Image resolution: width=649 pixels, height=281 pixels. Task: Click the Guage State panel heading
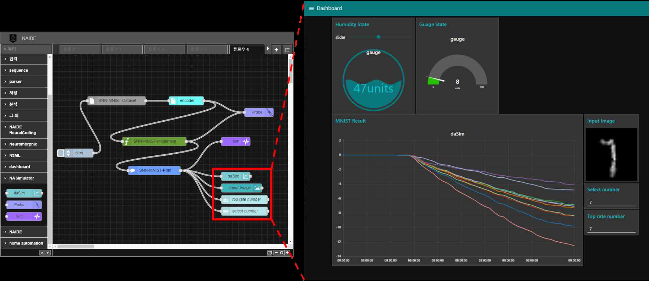click(x=433, y=24)
